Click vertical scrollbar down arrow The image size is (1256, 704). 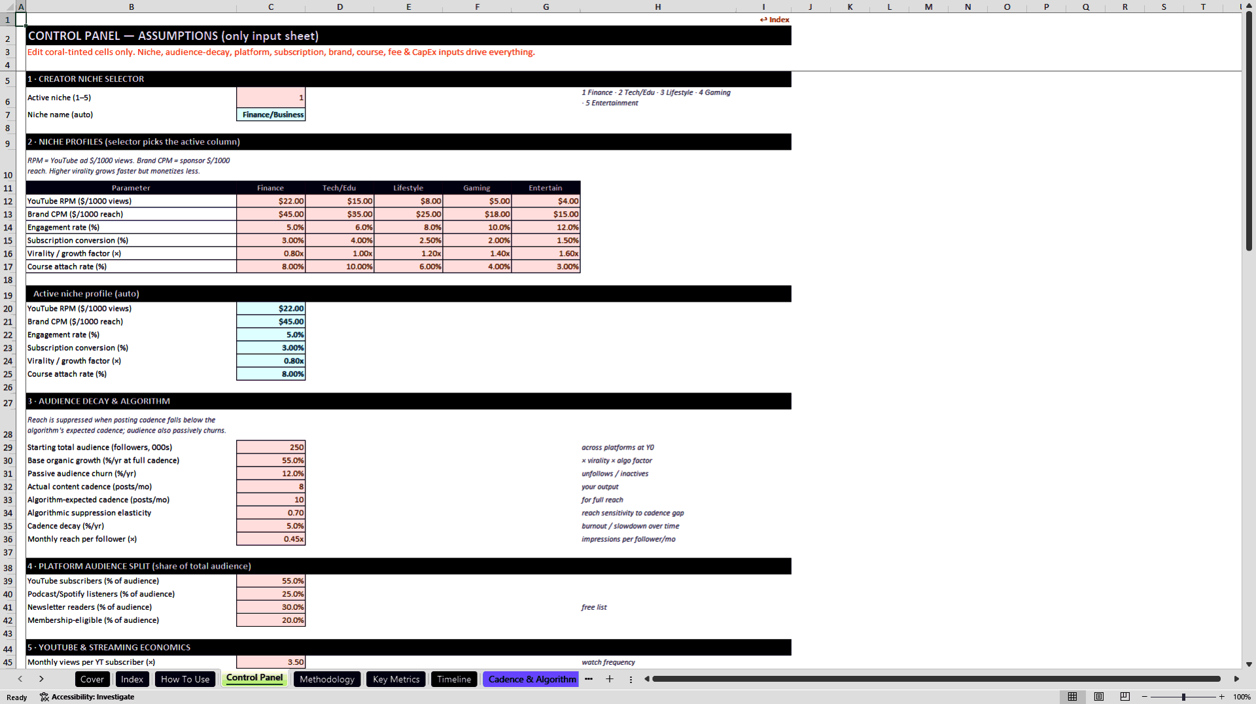(1249, 664)
